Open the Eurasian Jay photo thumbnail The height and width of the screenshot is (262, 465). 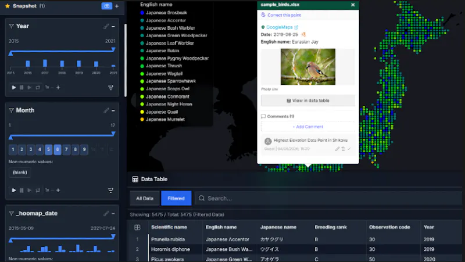pos(308,67)
